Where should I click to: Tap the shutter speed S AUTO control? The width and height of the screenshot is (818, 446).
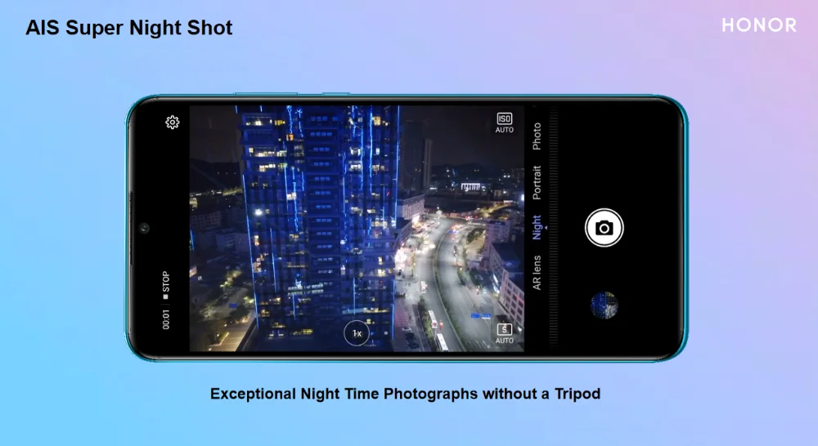[x=505, y=333]
